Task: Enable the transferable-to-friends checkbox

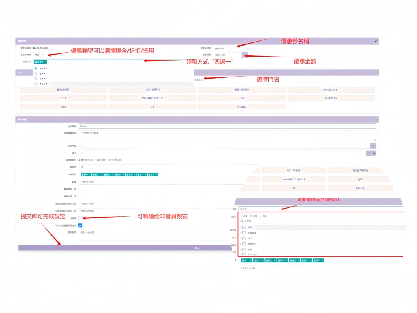Action: (80, 218)
